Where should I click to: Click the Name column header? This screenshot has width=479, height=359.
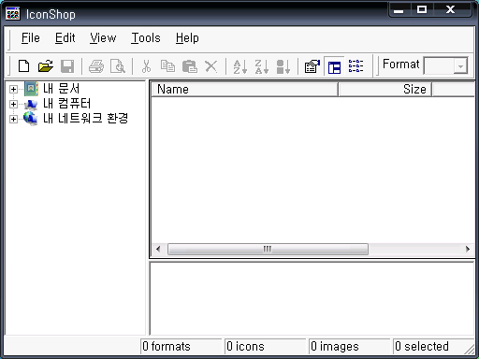(x=245, y=90)
